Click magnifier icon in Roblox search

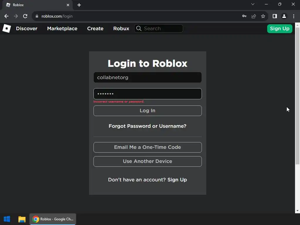(139, 28)
